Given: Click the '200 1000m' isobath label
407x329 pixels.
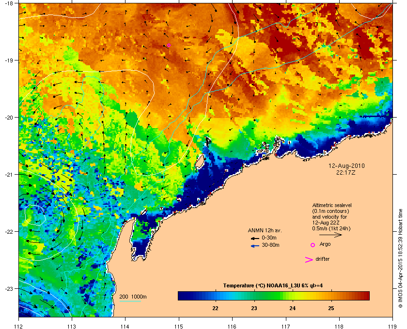Looking at the screenshot, I should (133, 297).
